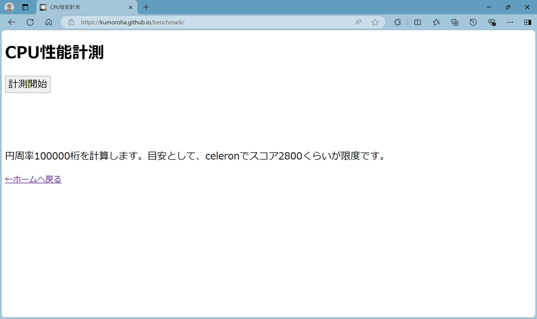Click the 計測開始 button to start benchmark

[x=28, y=84]
